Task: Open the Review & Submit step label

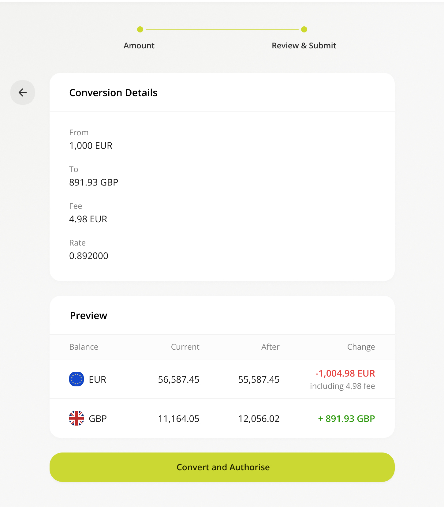Action: coord(304,46)
